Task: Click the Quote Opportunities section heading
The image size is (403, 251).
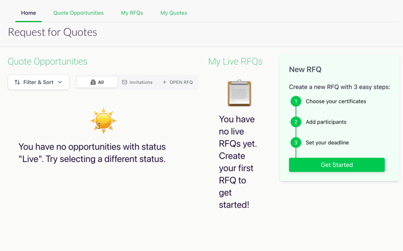Action: click(48, 62)
